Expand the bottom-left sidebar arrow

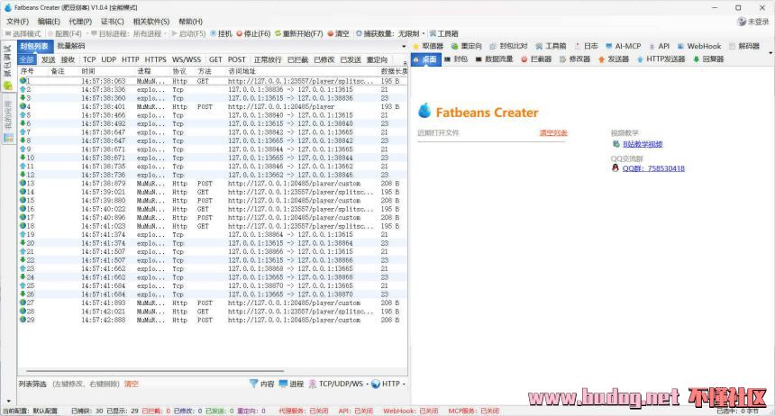8,401
